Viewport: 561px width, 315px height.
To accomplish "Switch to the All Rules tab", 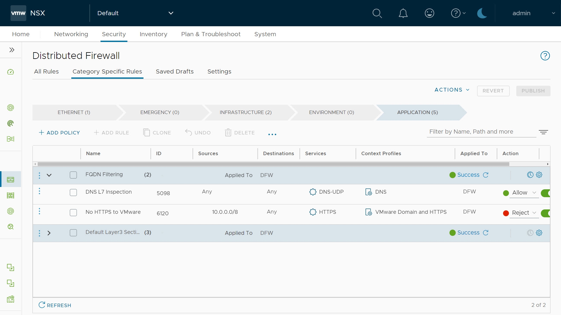I will [x=46, y=71].
